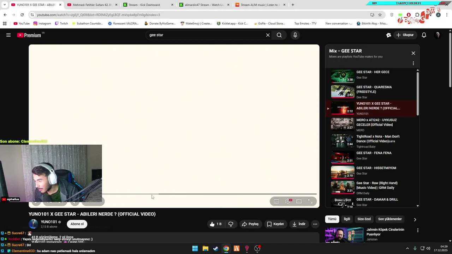Open a new browser tab
The height and width of the screenshot is (254, 452).
[x=293, y=5]
